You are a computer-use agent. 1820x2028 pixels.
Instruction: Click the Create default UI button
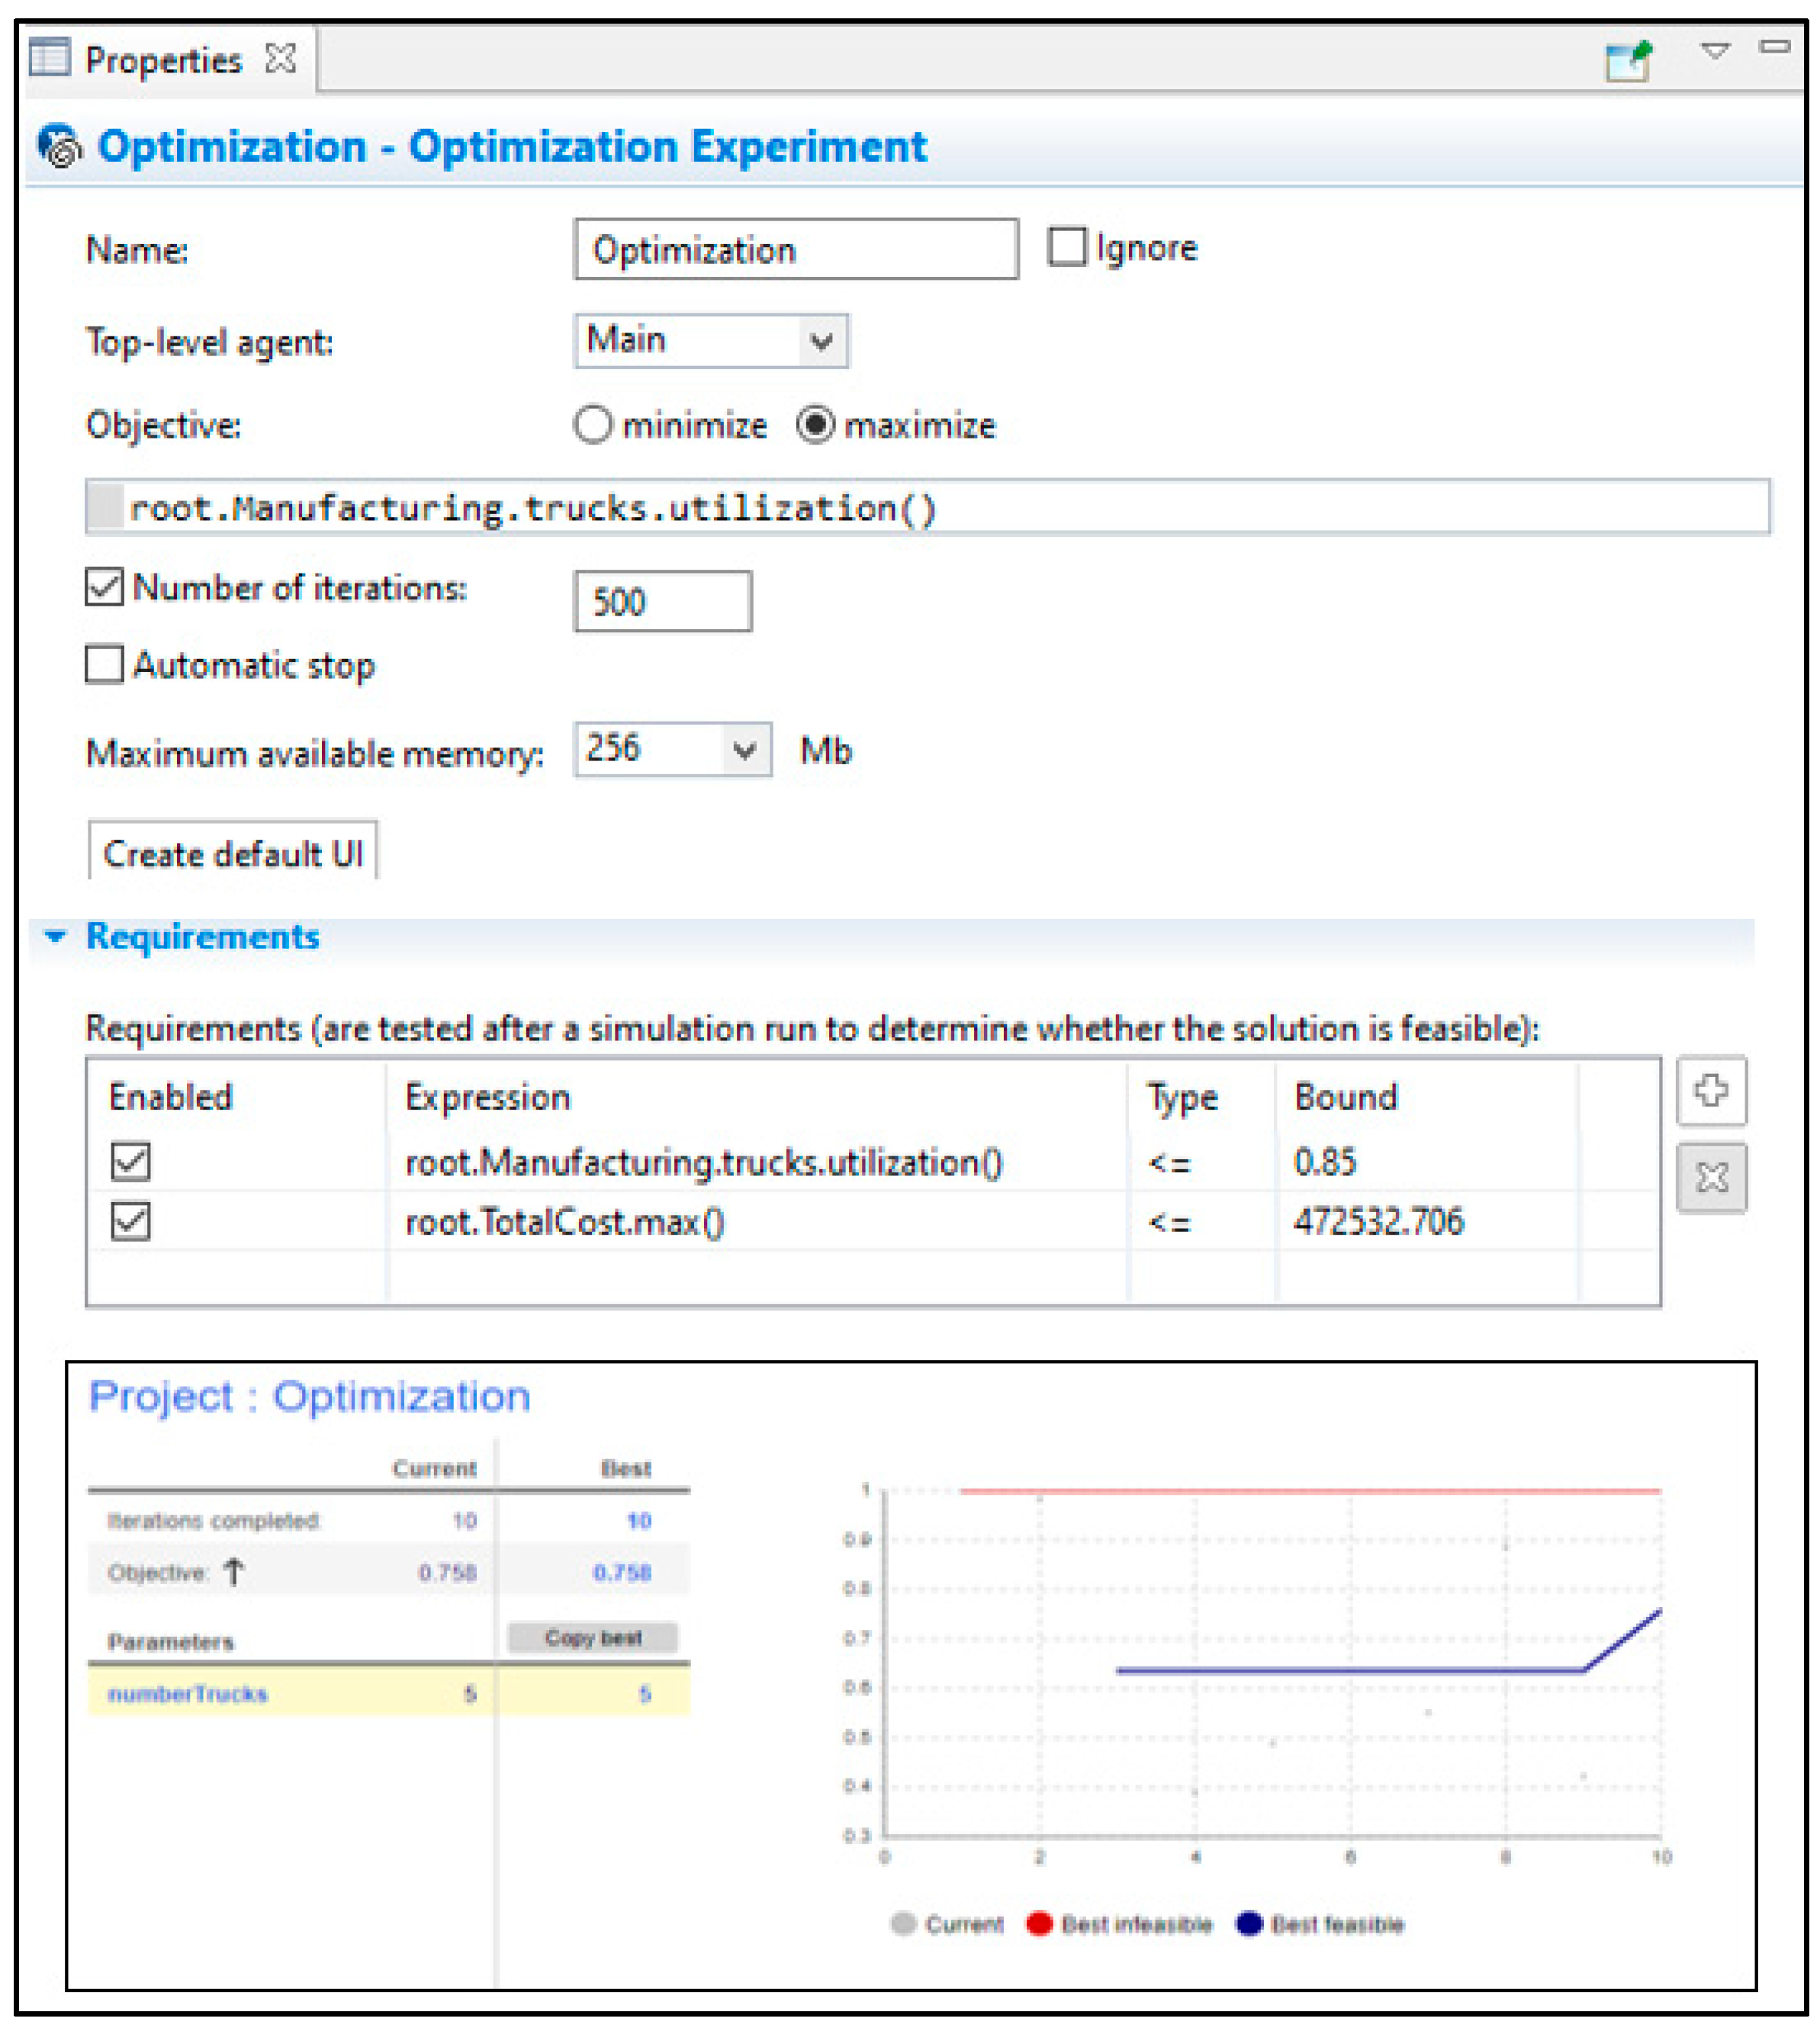(233, 852)
